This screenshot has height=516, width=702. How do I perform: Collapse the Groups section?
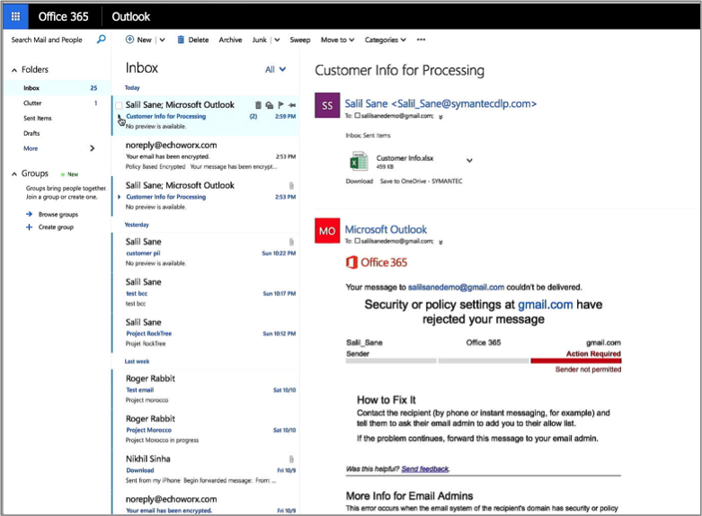pyautogui.click(x=14, y=173)
